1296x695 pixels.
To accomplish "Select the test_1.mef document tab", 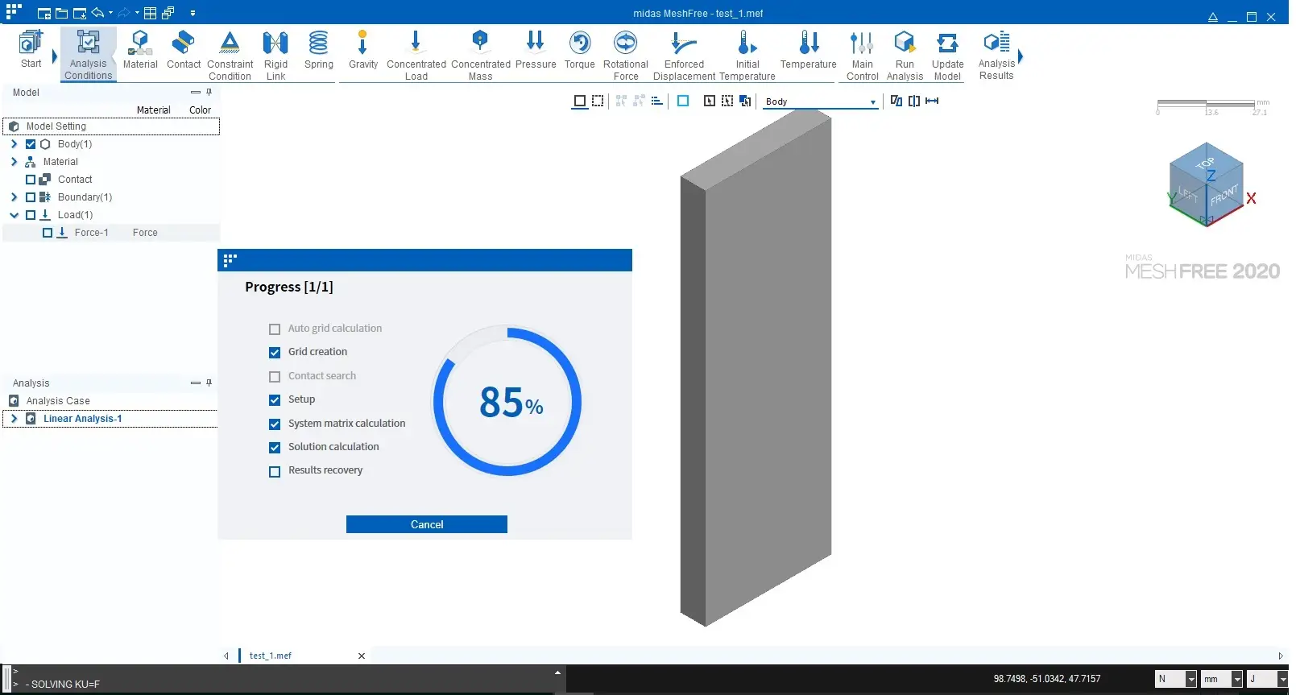I will (271, 656).
